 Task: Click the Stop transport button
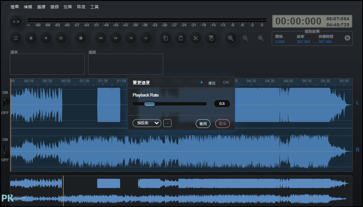point(31,38)
